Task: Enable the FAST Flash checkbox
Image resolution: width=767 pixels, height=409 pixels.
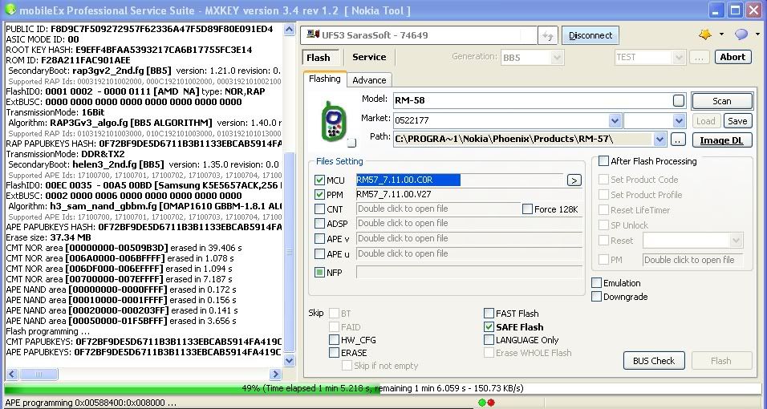Action: pyautogui.click(x=489, y=314)
